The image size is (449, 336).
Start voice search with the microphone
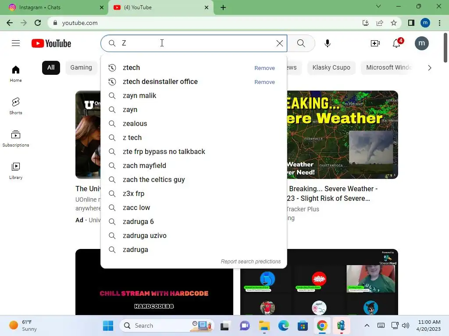327,43
